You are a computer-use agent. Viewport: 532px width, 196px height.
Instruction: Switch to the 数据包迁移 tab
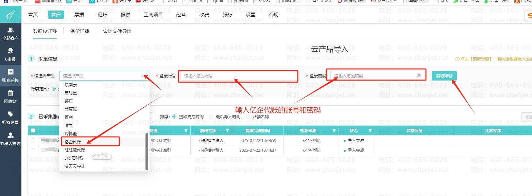coord(45,31)
